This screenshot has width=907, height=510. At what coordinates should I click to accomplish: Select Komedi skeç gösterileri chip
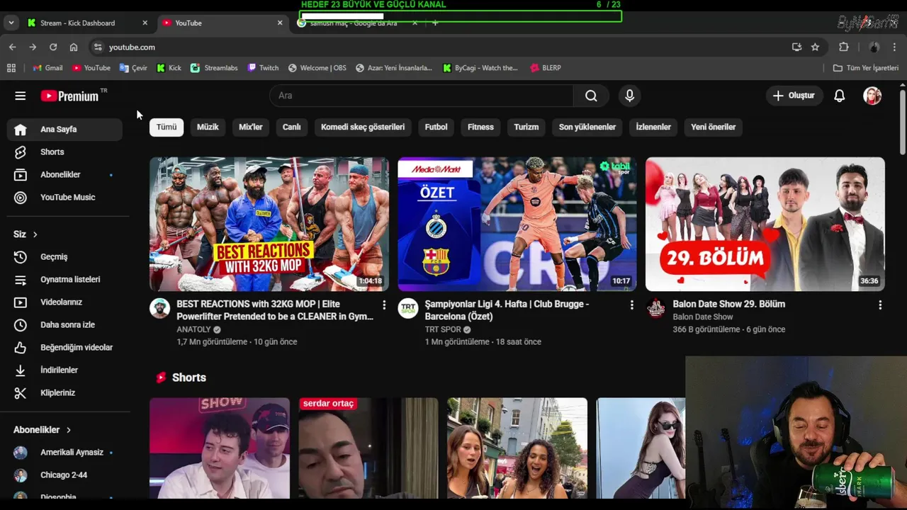[x=363, y=127]
